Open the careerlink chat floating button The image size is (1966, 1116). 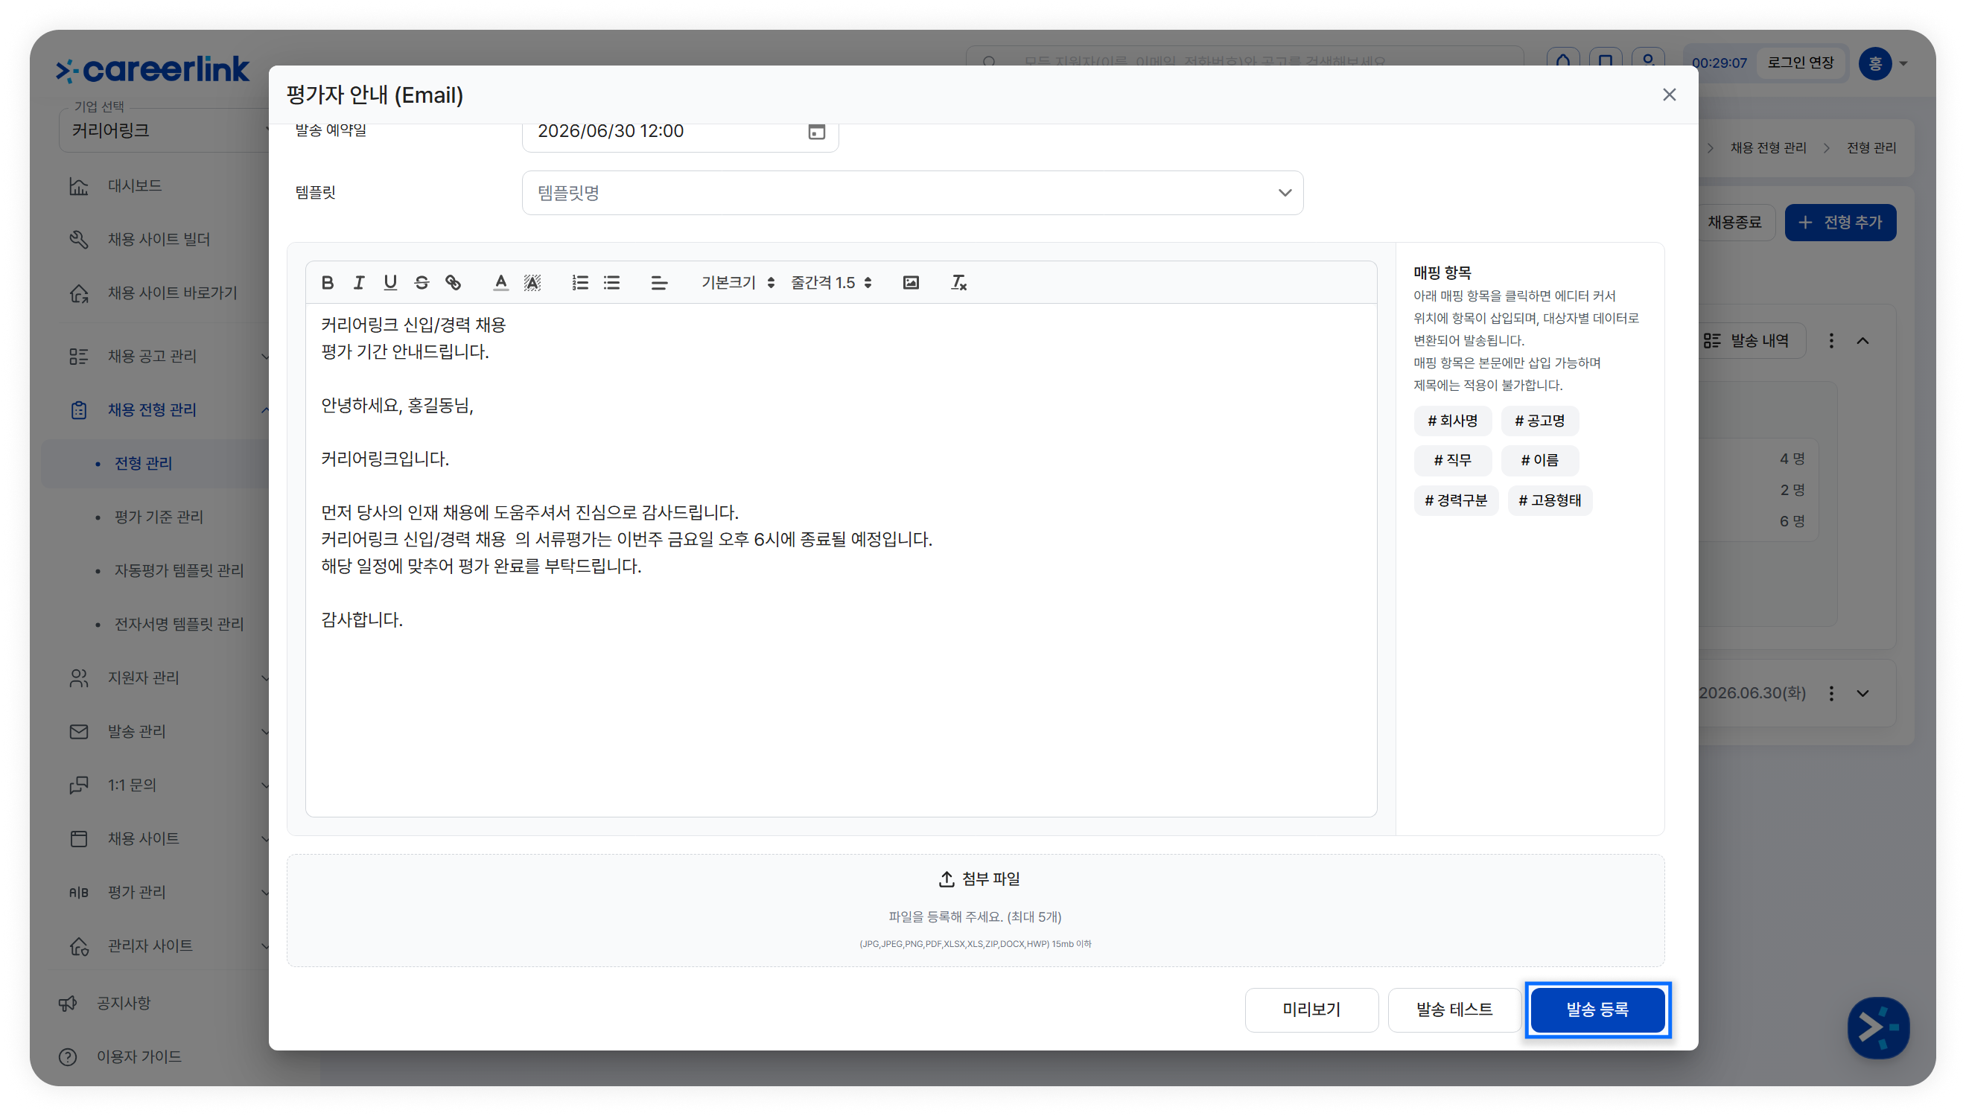pos(1877,1028)
